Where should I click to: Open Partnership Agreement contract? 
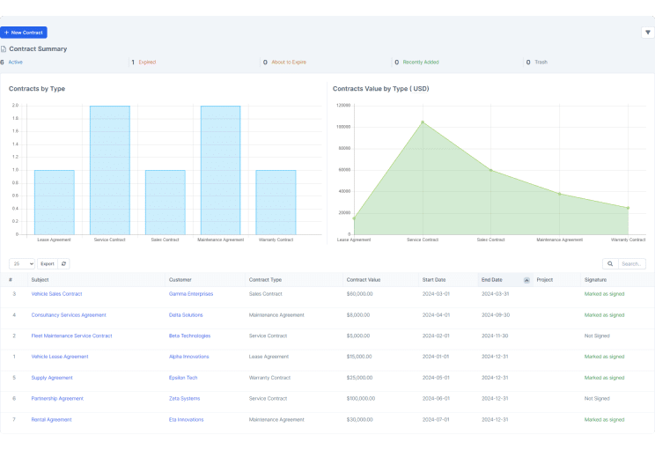[x=57, y=398]
